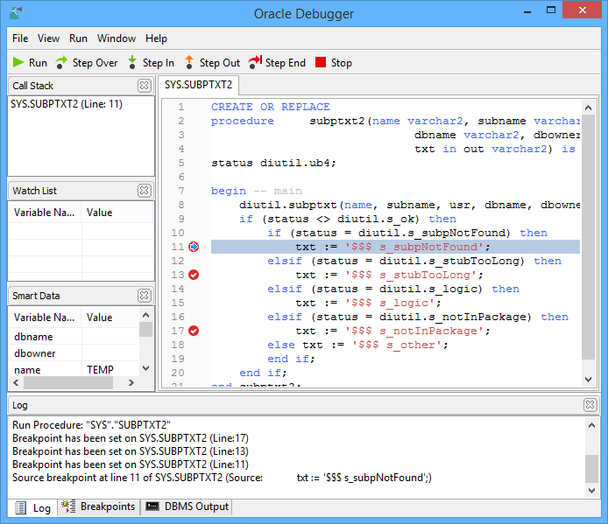Screen dimensions: 608x524
Task: Click the 'begin -- main' code line
Action: tap(257, 191)
